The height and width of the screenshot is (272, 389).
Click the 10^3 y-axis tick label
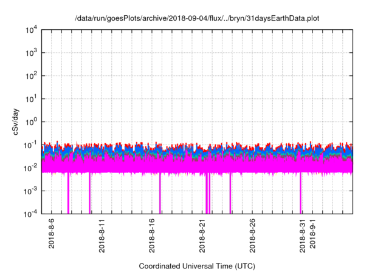31,52
